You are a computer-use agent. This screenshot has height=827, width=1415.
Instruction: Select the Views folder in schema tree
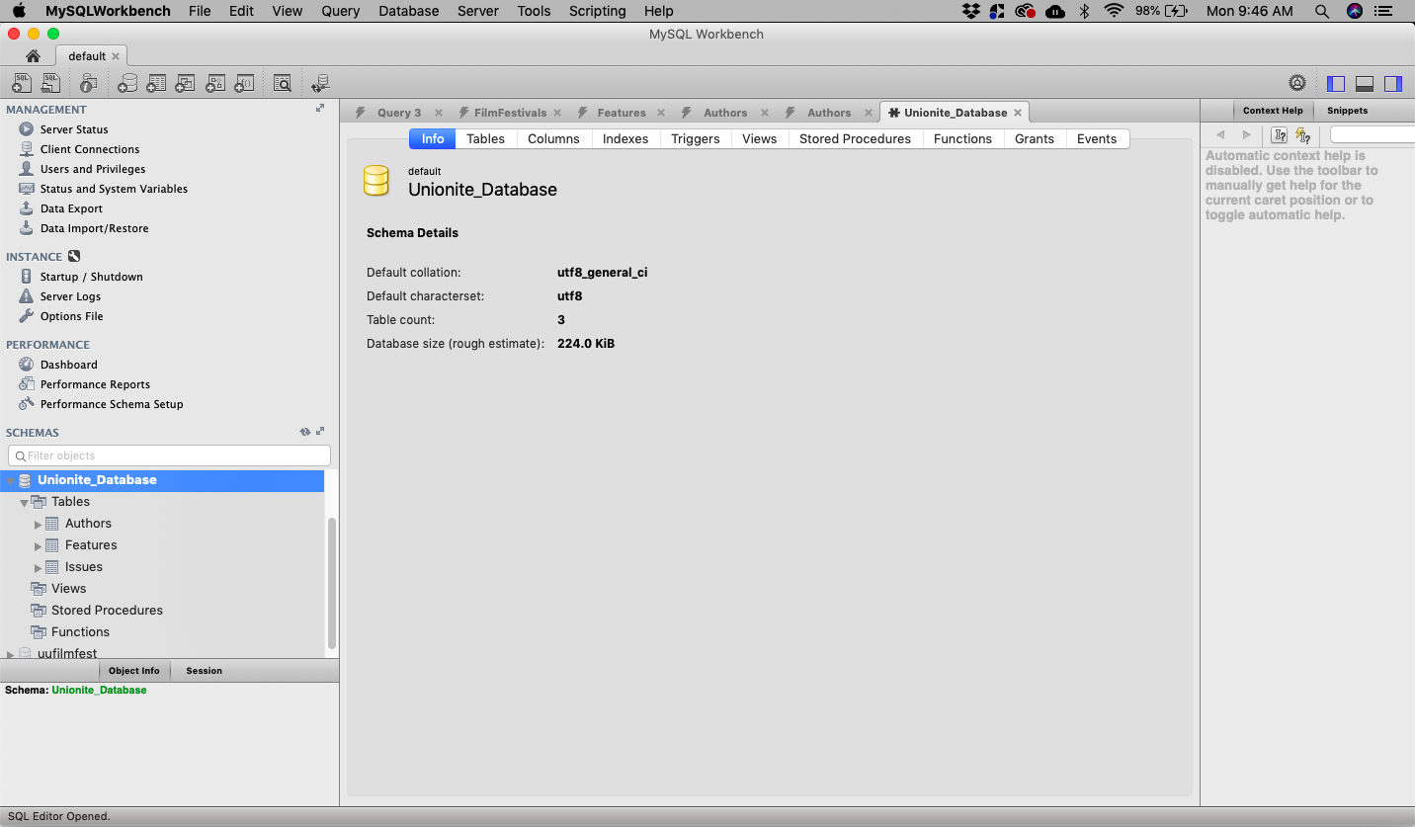click(69, 589)
